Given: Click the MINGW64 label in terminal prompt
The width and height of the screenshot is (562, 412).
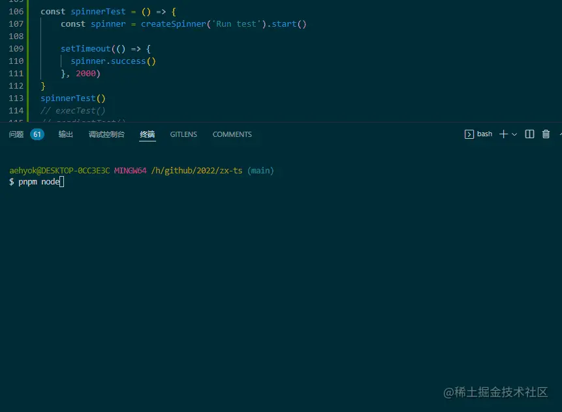Looking at the screenshot, I should (x=130, y=171).
